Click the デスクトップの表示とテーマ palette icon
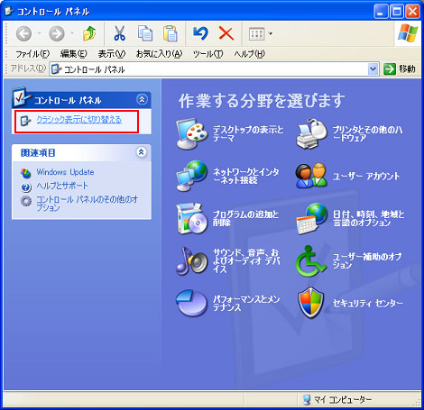Screen dimensions: 424x410 point(192,134)
